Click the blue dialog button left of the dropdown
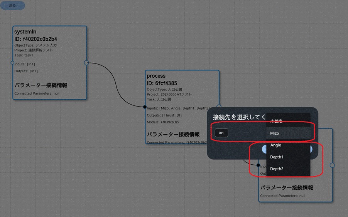The image size is (348, 217). click(x=264, y=149)
